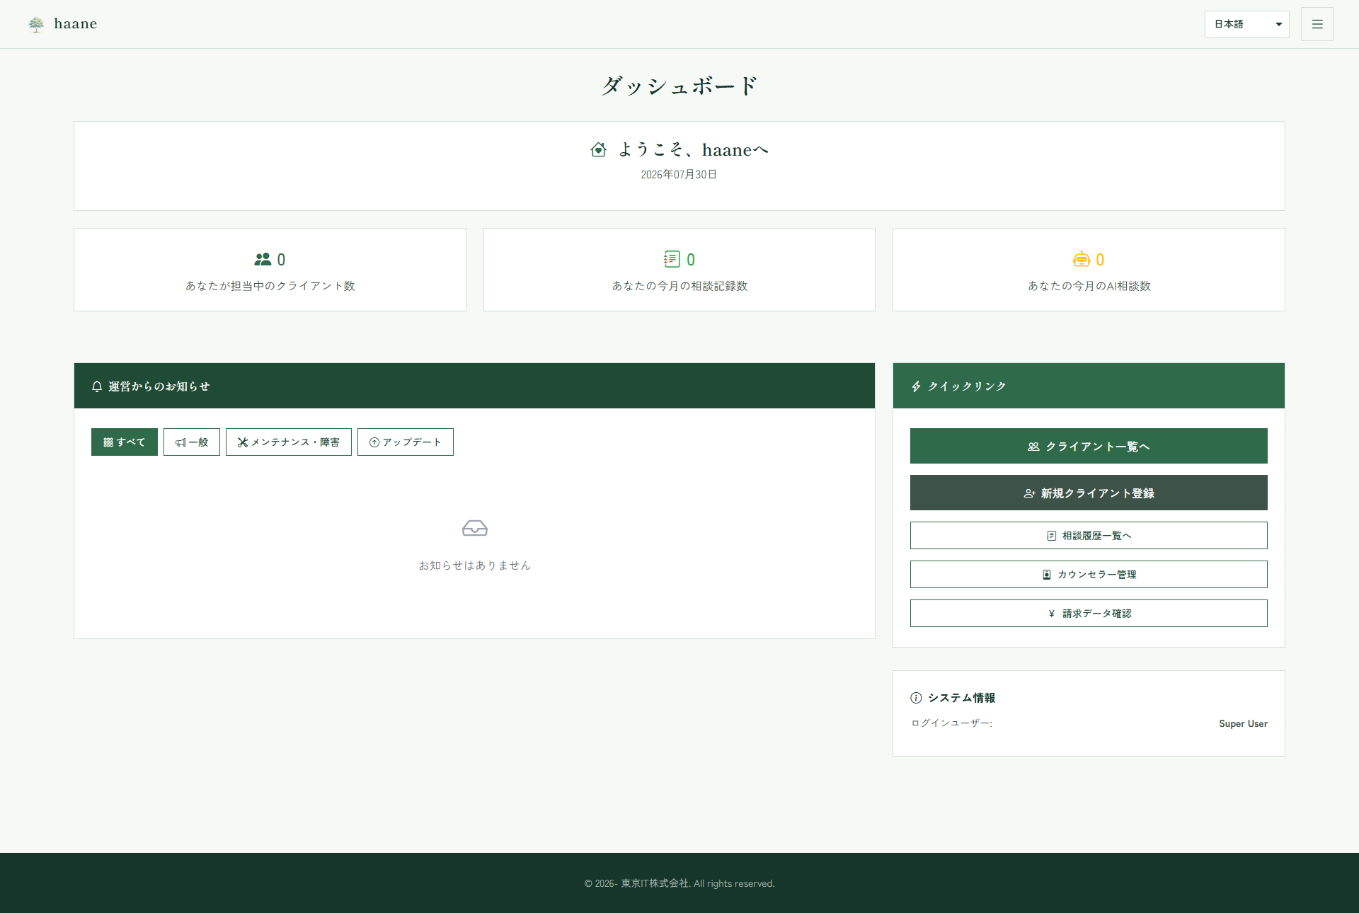Click the people icon for client count
The image size is (1359, 913).
pyautogui.click(x=263, y=260)
